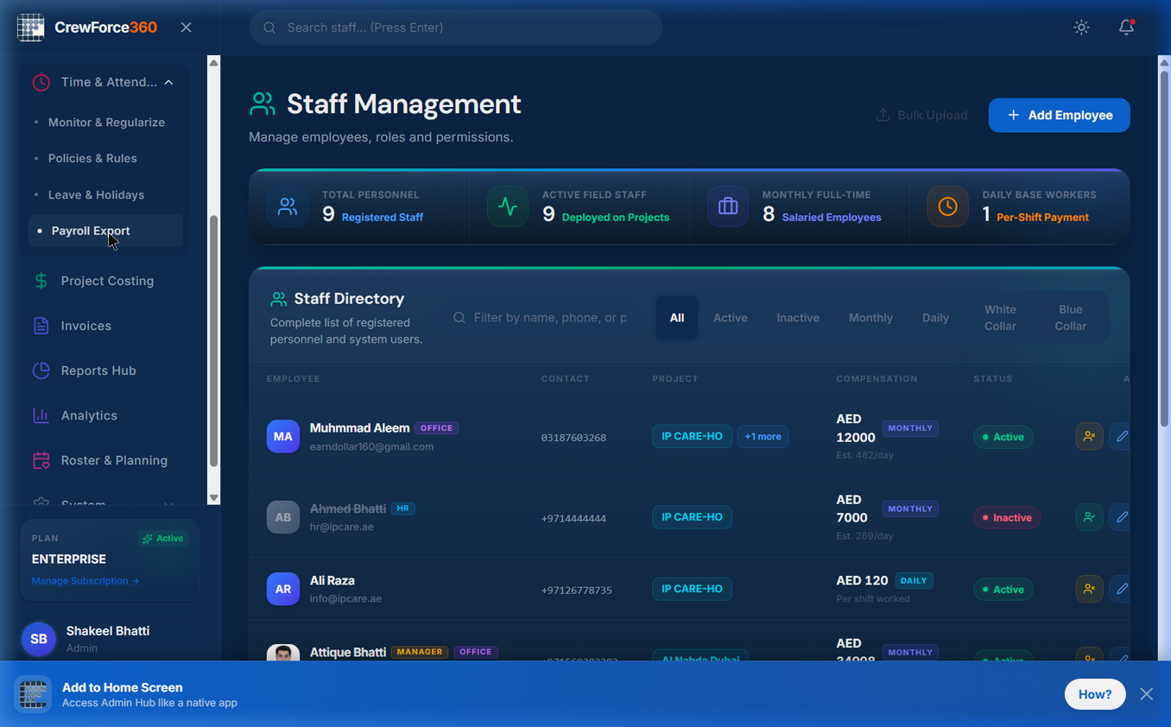Click email earndollar160@gmail.com
The image size is (1171, 727).
point(371,447)
